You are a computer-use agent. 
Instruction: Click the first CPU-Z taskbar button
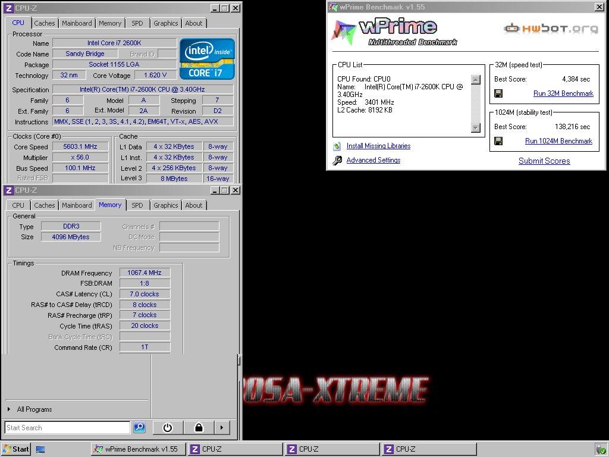pos(236,449)
